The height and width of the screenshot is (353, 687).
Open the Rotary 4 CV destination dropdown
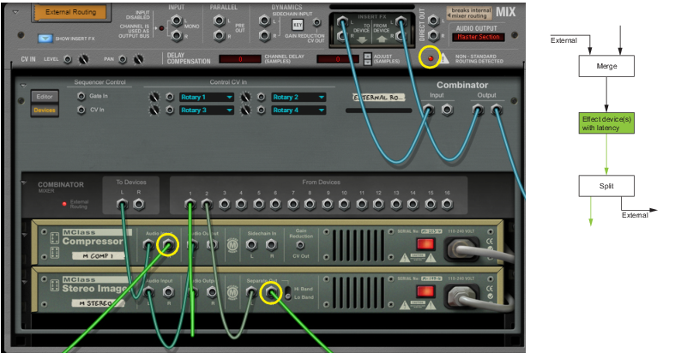click(x=298, y=111)
